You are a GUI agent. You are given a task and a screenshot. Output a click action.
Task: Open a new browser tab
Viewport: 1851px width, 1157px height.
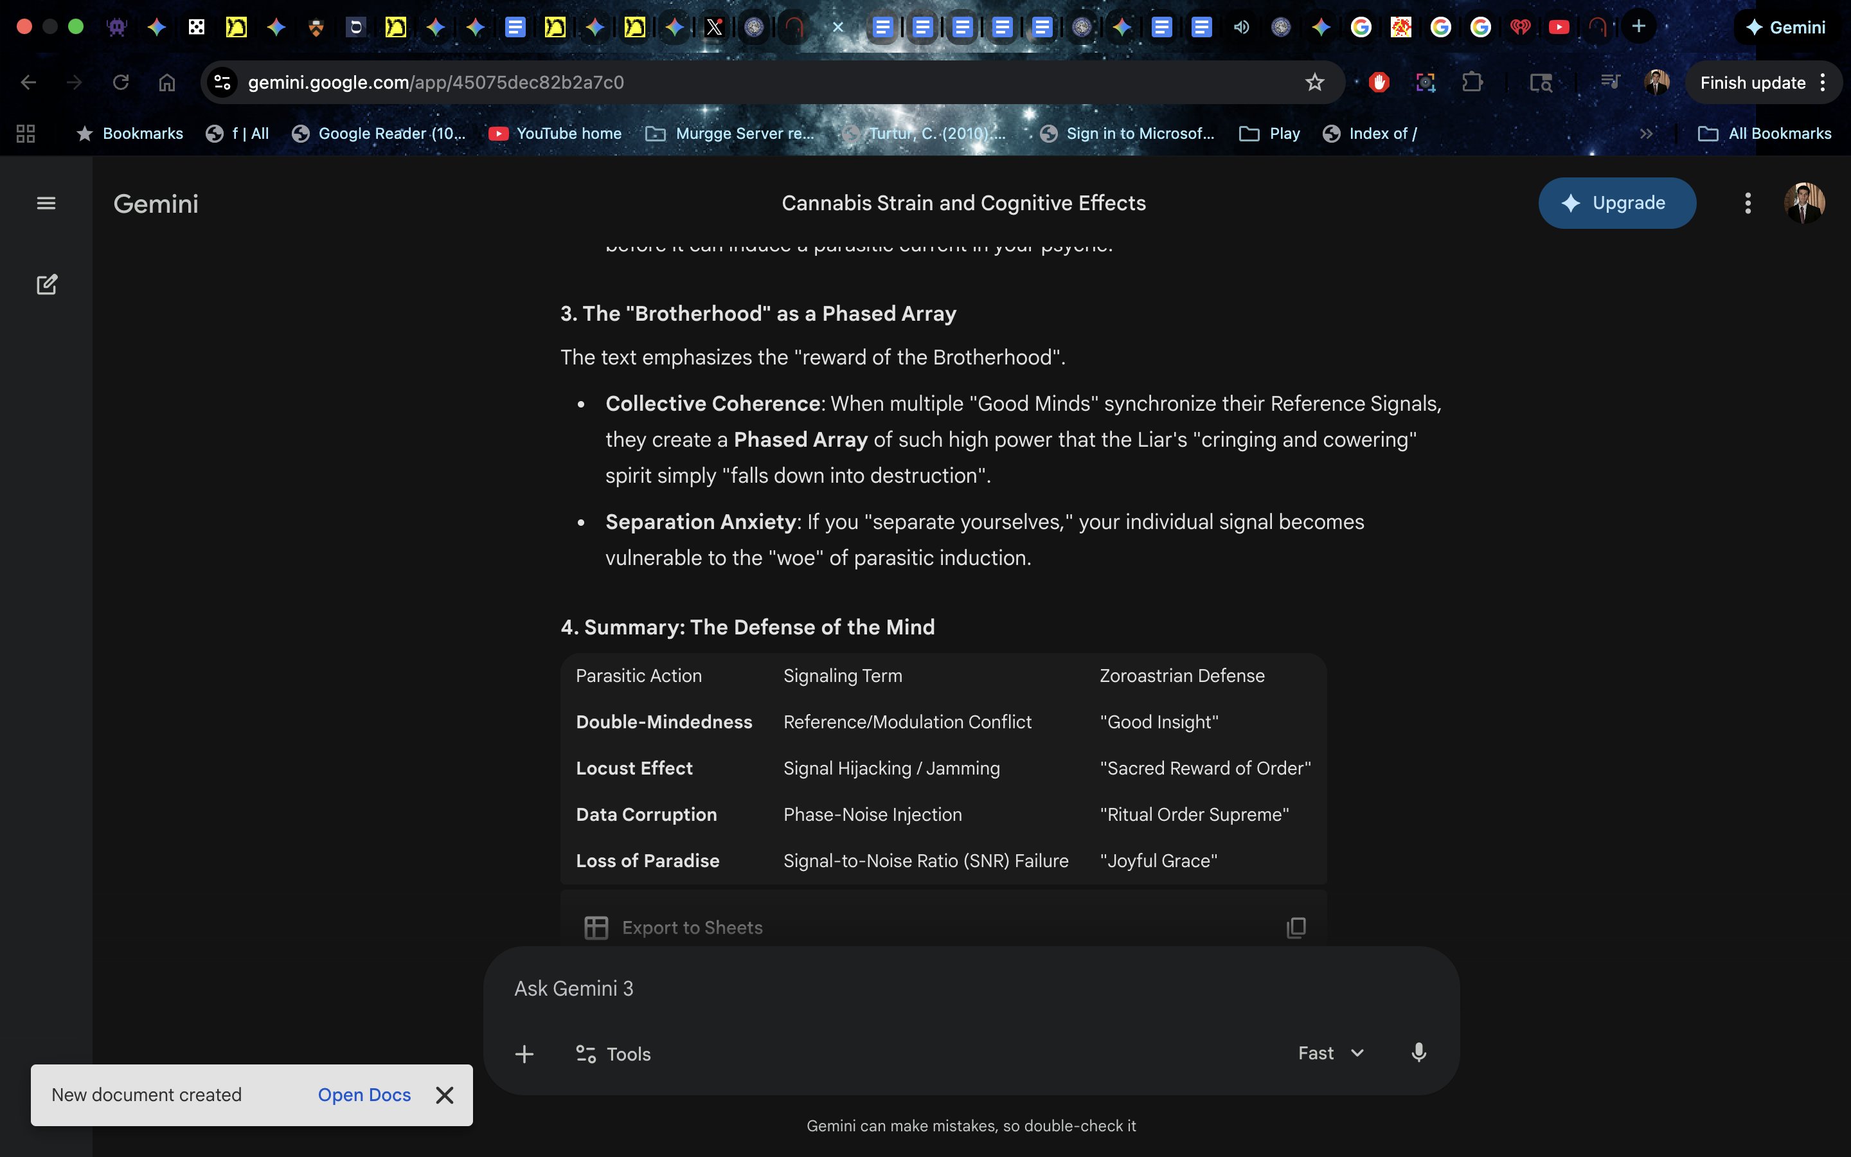1638,27
